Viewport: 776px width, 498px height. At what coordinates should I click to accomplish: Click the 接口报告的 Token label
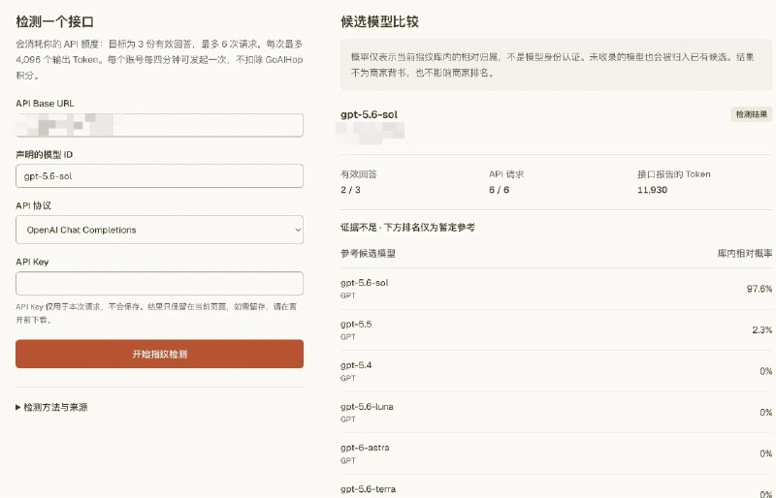click(673, 174)
